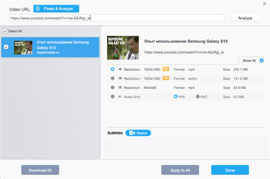Click the Paste & Analyze button
Viewport: 270px width, 179px height.
(56, 9)
